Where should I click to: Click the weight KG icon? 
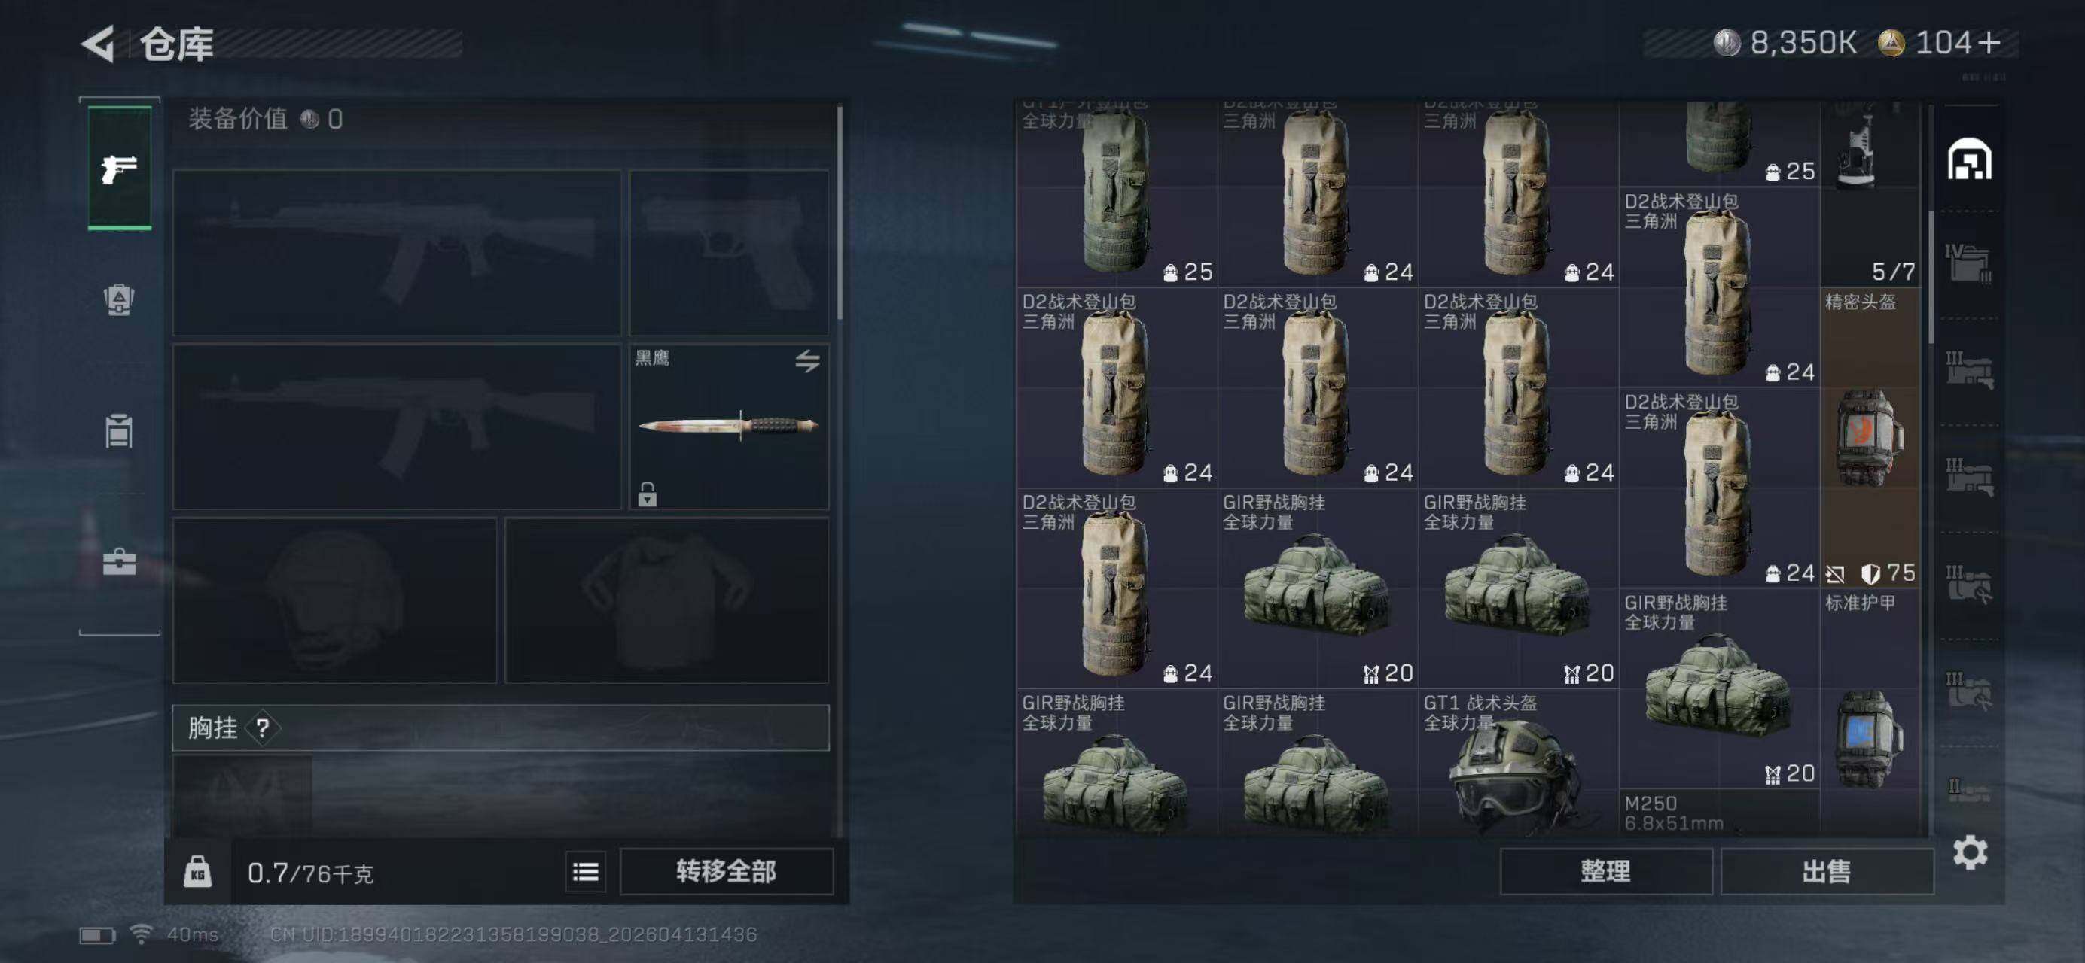point(197,872)
